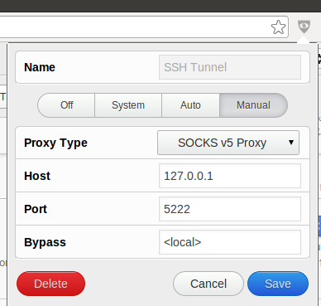Select the Manual proxy mode
This screenshot has height=306, width=321.
(253, 105)
